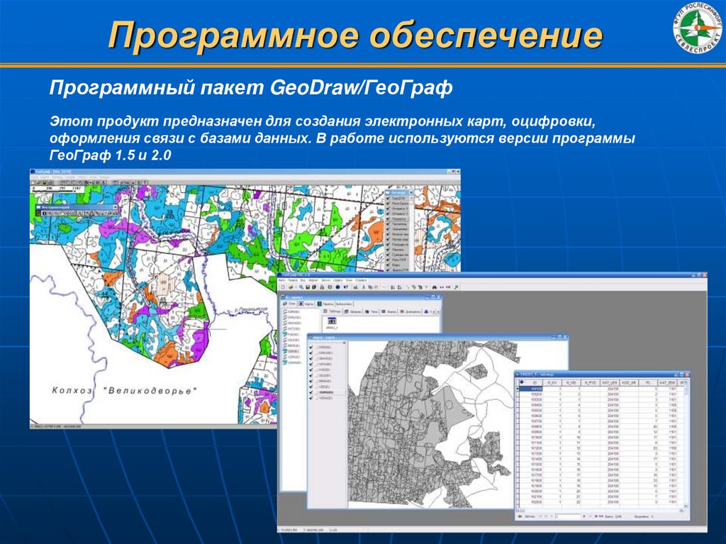The height and width of the screenshot is (544, 726).
Task: Toggle the topmost layer checkbox in map window
Action: tap(311, 348)
